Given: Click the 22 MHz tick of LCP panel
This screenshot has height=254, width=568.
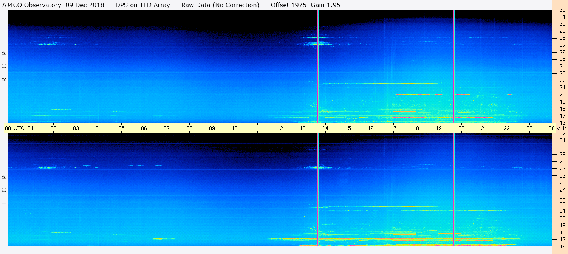Looking at the screenshot, I should click(562, 204).
